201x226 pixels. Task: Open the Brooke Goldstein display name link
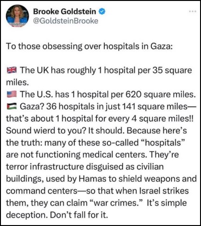[65, 12]
